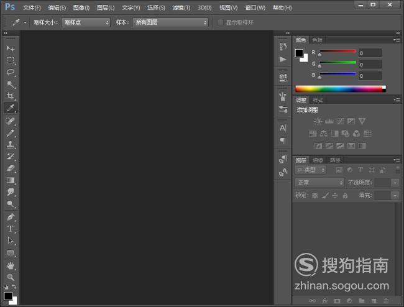Open 样本 所有图层 dropdown
The width and height of the screenshot is (404, 307).
tap(170, 22)
